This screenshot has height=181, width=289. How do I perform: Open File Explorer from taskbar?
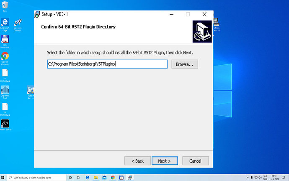[96, 178]
